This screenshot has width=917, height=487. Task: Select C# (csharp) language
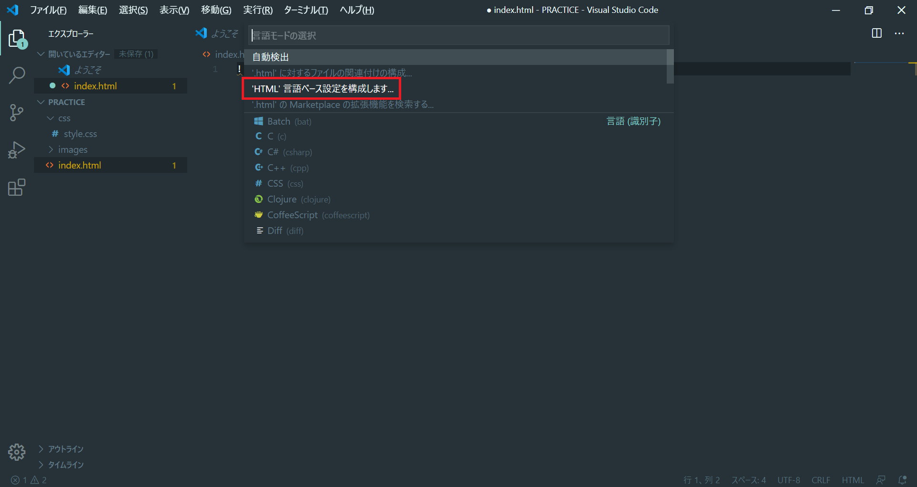click(x=458, y=152)
